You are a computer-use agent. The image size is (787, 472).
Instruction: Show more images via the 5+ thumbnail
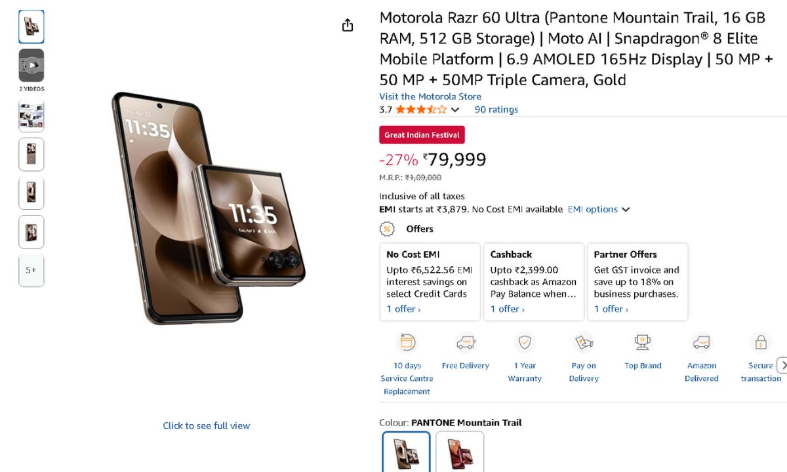[31, 270]
